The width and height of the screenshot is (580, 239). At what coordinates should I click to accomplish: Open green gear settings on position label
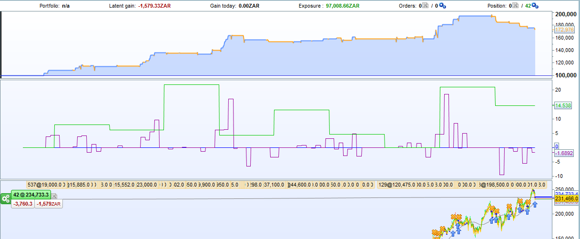click(6, 198)
